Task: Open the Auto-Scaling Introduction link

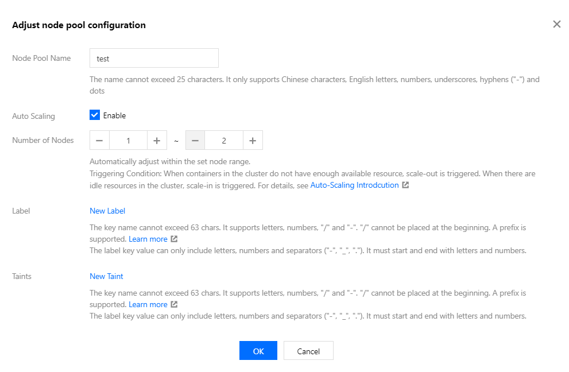Action: click(354, 185)
